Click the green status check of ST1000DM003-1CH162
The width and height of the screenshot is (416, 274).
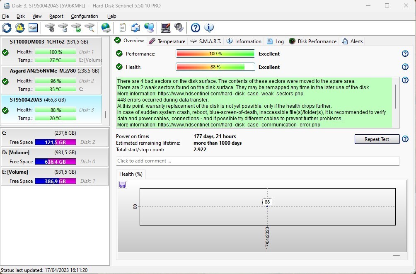coord(5,53)
